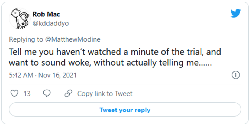This screenshot has width=252, height=126.
Task: Click the reply speech bubble icon
Action: (47, 93)
